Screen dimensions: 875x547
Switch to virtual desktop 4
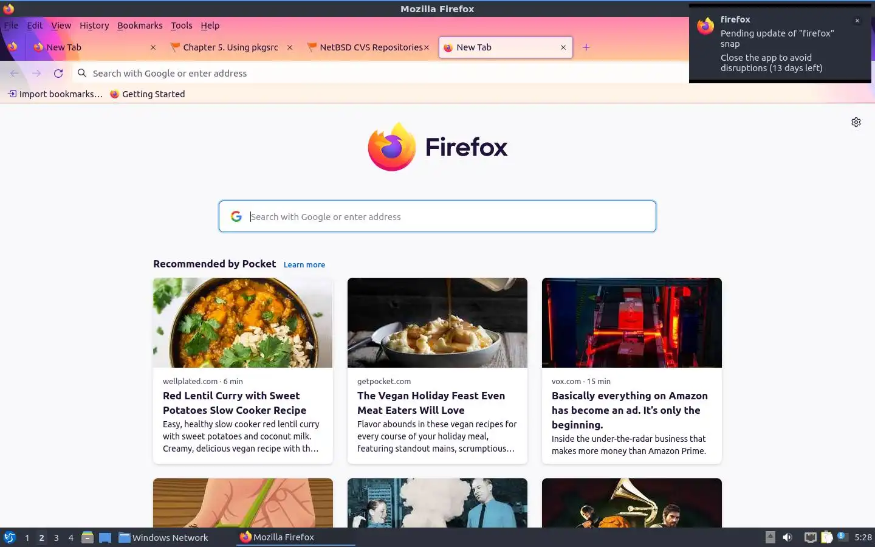click(70, 537)
